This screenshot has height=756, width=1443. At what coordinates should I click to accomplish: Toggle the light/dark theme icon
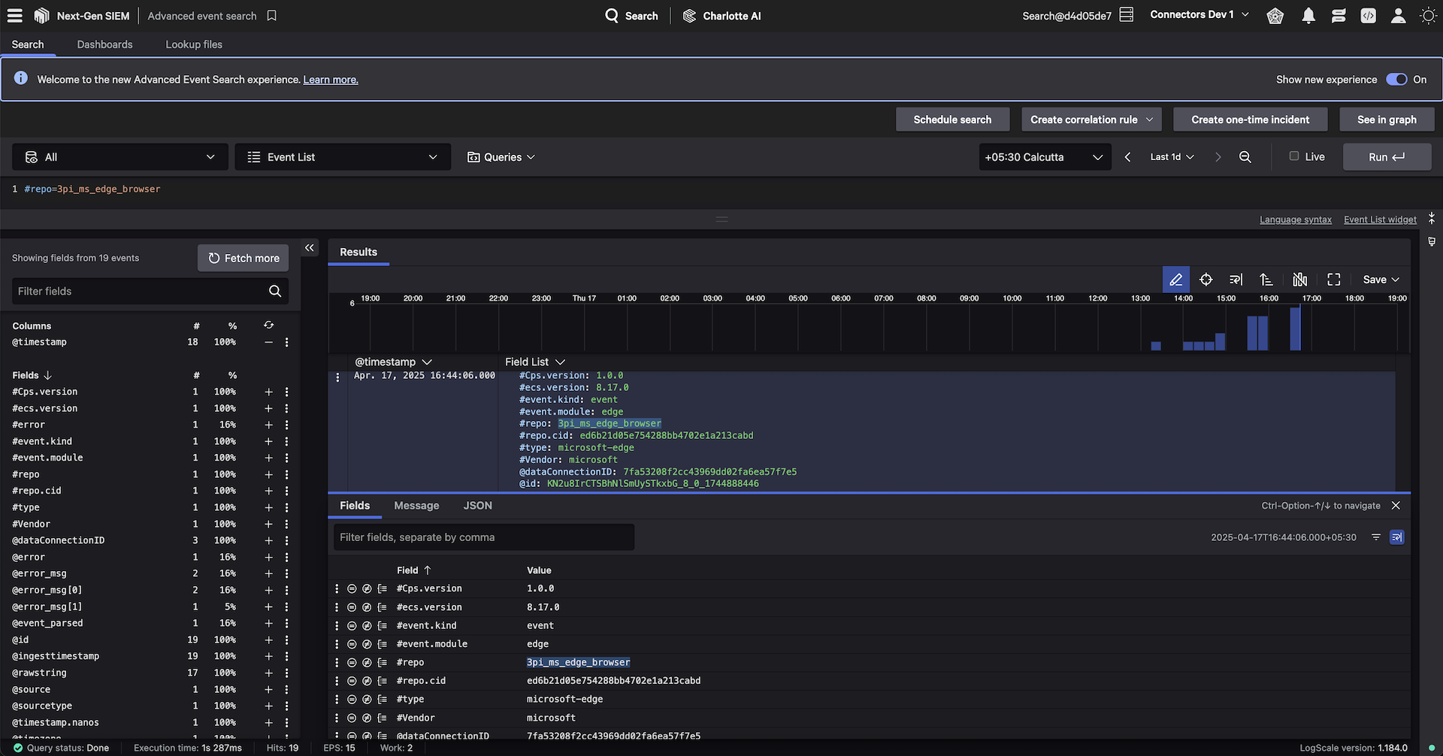tap(1428, 16)
